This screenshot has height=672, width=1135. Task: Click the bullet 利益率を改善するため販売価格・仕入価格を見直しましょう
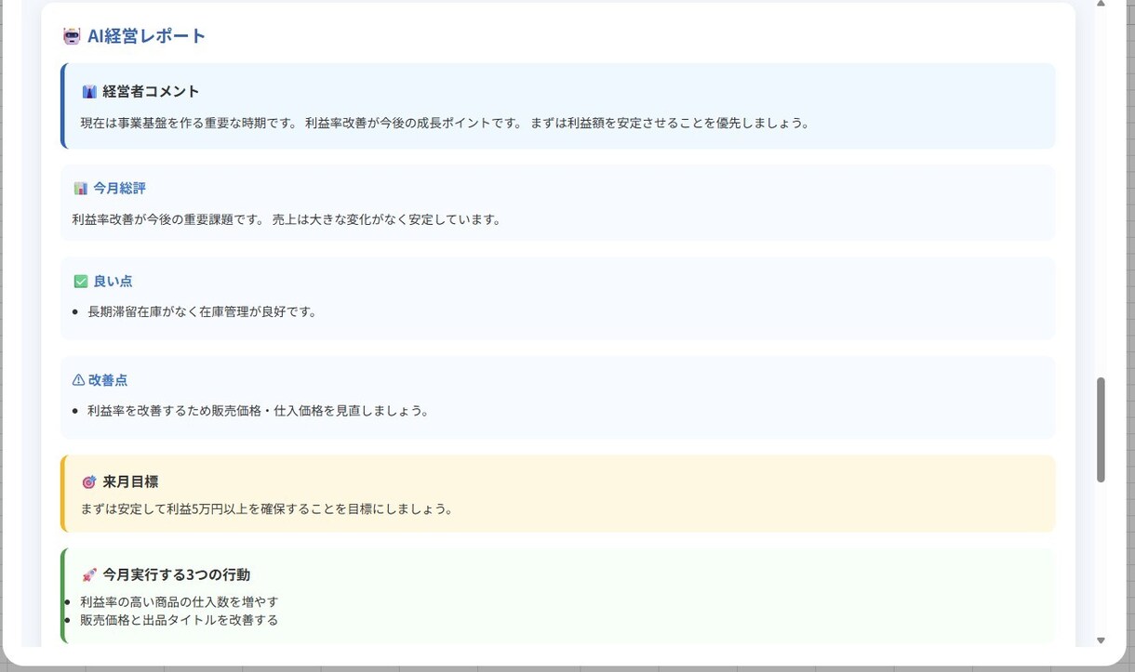pos(258,410)
